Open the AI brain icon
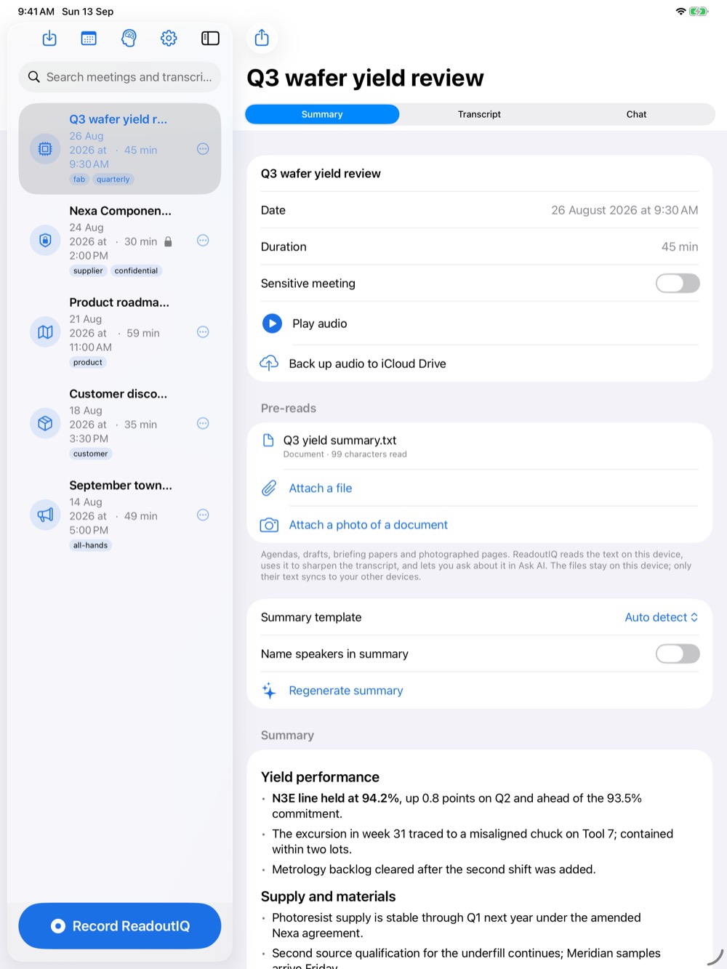The width and height of the screenshot is (727, 969). pyautogui.click(x=129, y=39)
